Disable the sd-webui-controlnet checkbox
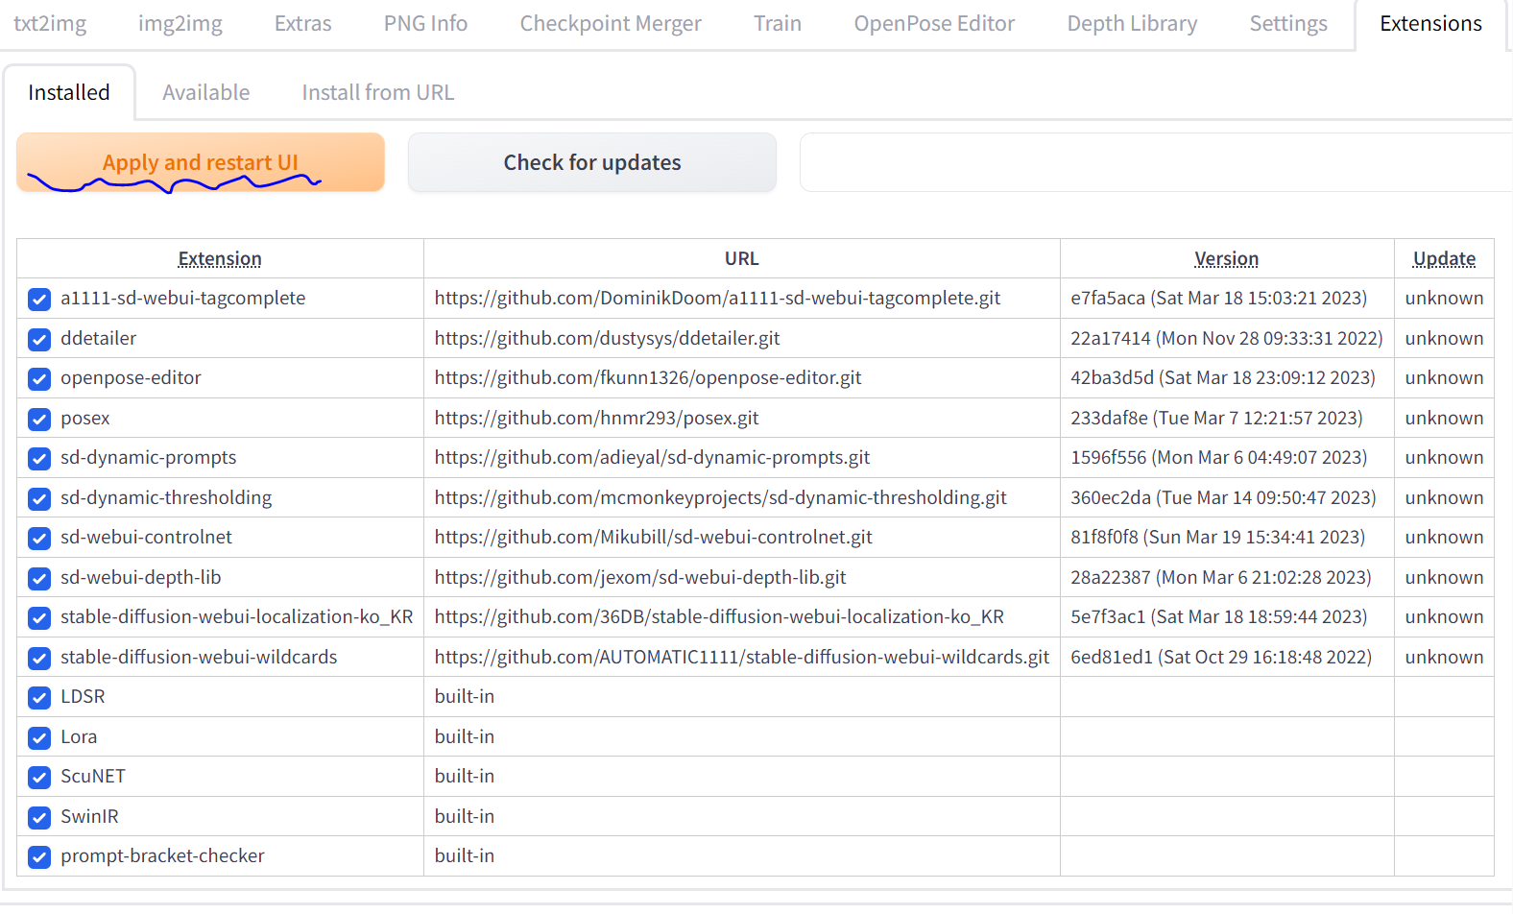Viewport: 1513px width, 914px height. (x=39, y=539)
